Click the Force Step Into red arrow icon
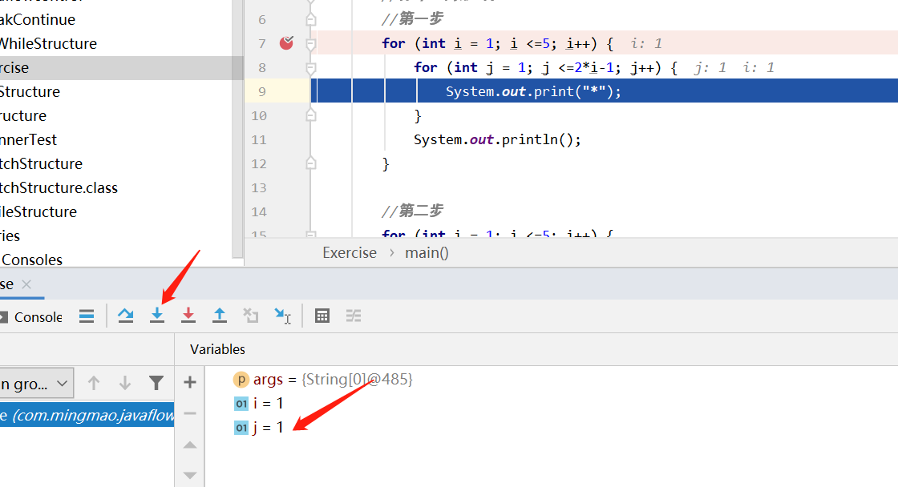The height and width of the screenshot is (487, 898). (x=188, y=316)
